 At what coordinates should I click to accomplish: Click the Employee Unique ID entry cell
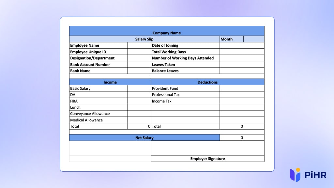(x=139, y=51)
